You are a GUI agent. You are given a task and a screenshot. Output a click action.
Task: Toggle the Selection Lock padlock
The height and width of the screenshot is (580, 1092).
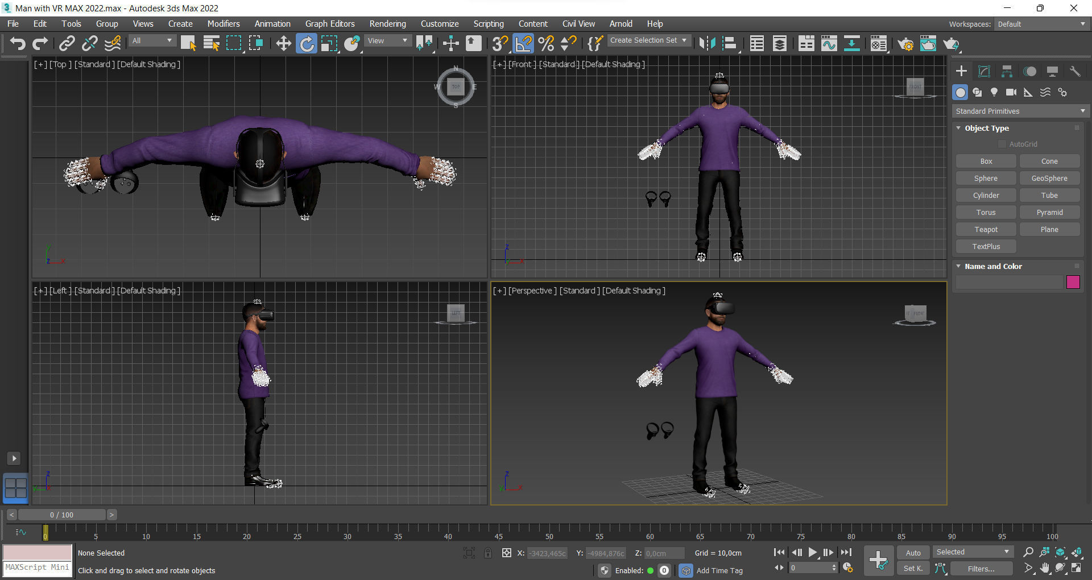pyautogui.click(x=487, y=553)
